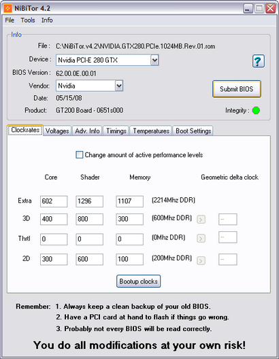Expand the Vendor dropdown list

[119, 86]
